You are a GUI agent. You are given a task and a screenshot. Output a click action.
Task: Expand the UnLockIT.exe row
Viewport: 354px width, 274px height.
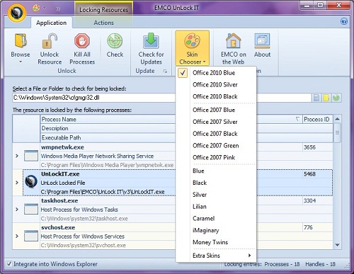(17, 183)
